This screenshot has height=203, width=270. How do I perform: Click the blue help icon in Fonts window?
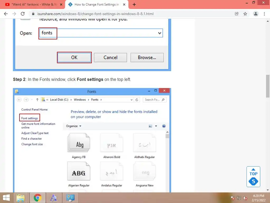coord(164,126)
